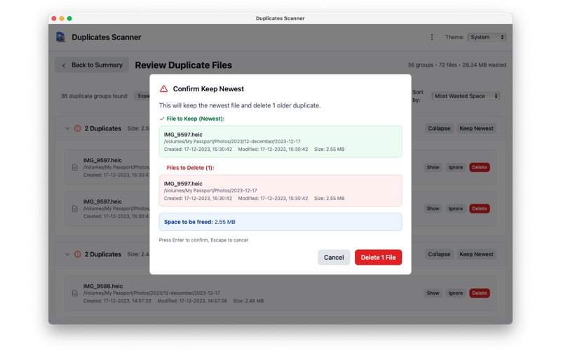Select IMG_9597.heic in the green keep card

point(183,135)
